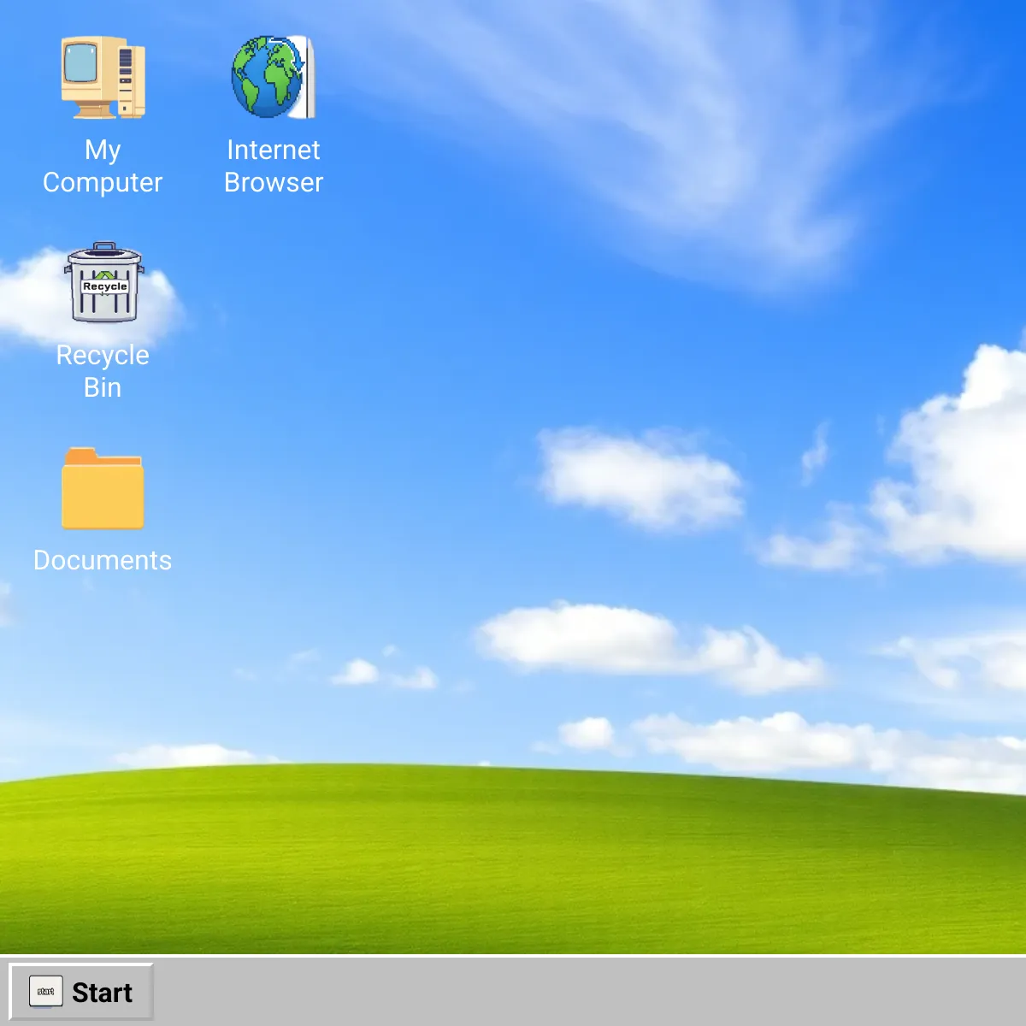Open the Internet Browser globe icon
1026x1026 pixels.
274,77
